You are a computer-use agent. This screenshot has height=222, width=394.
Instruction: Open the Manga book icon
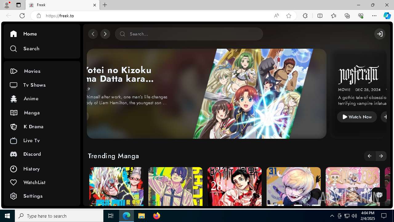pos(14,113)
